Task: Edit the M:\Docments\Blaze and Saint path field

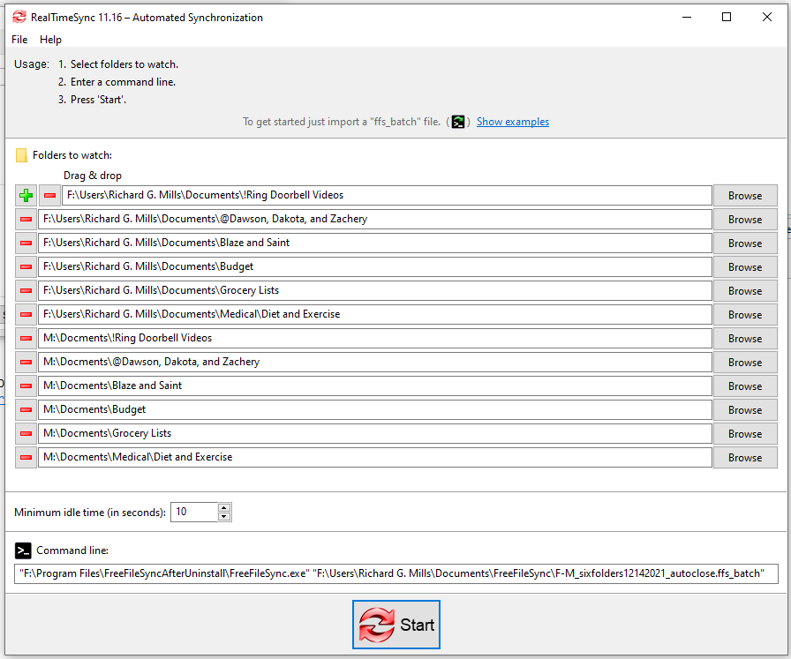Action: click(375, 386)
